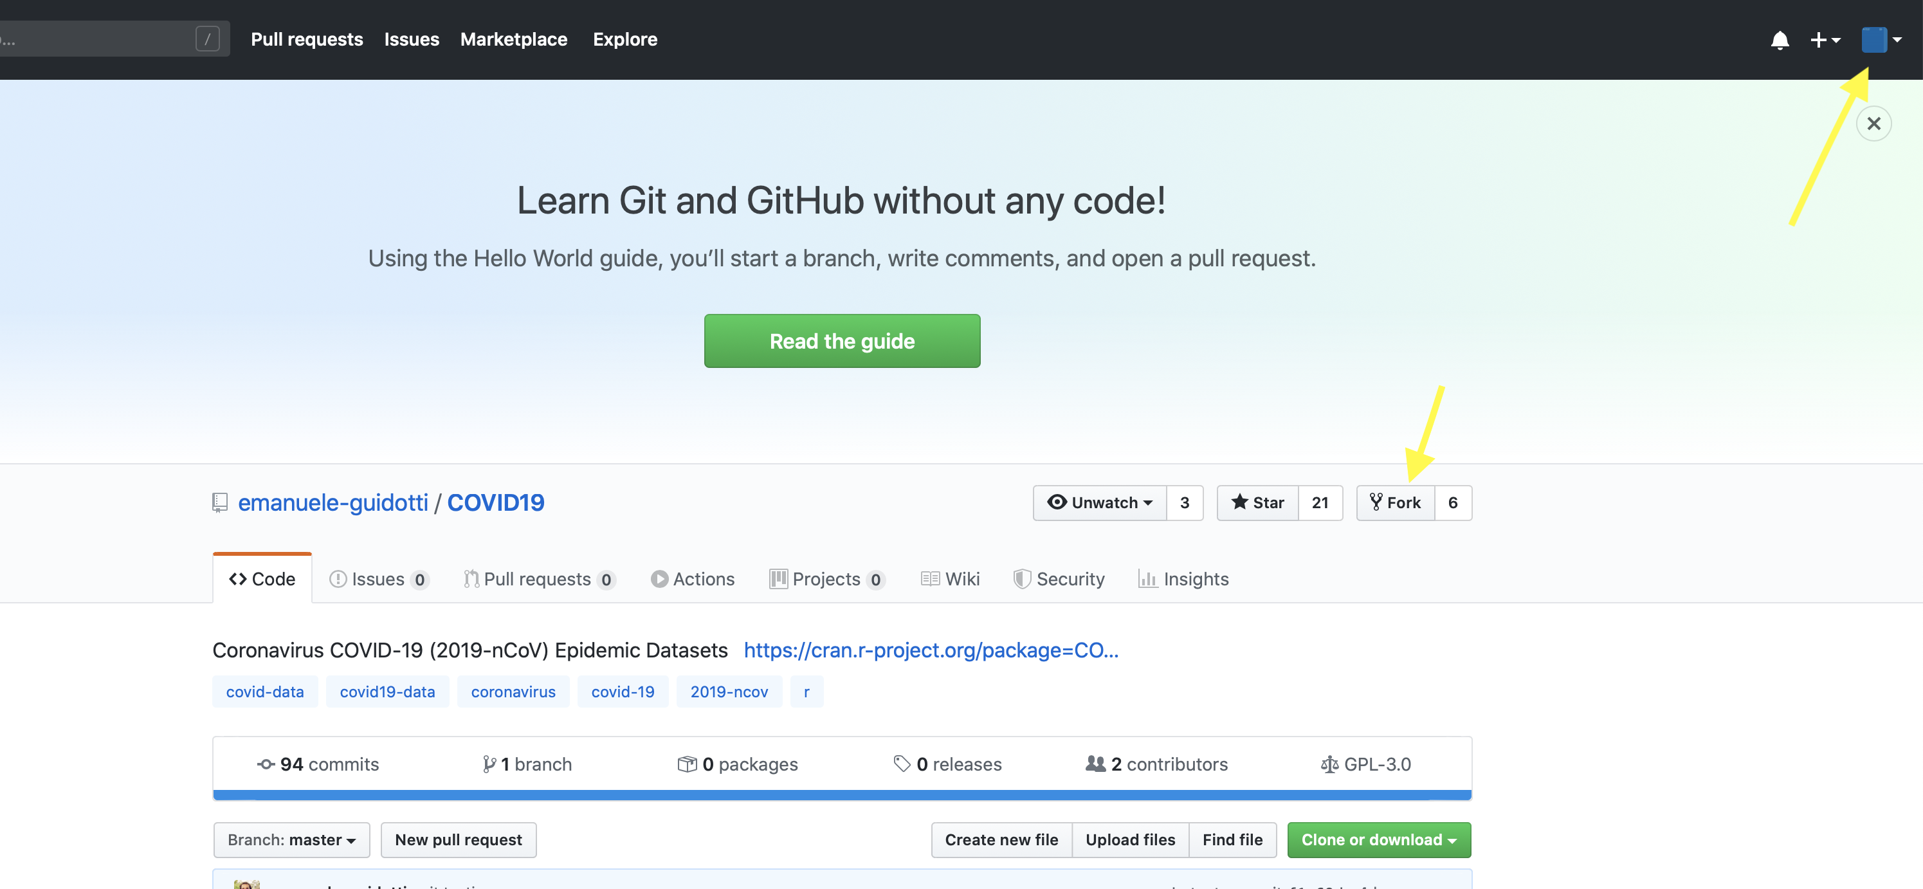Open the Actions tab
This screenshot has width=1923, height=889.
click(692, 579)
